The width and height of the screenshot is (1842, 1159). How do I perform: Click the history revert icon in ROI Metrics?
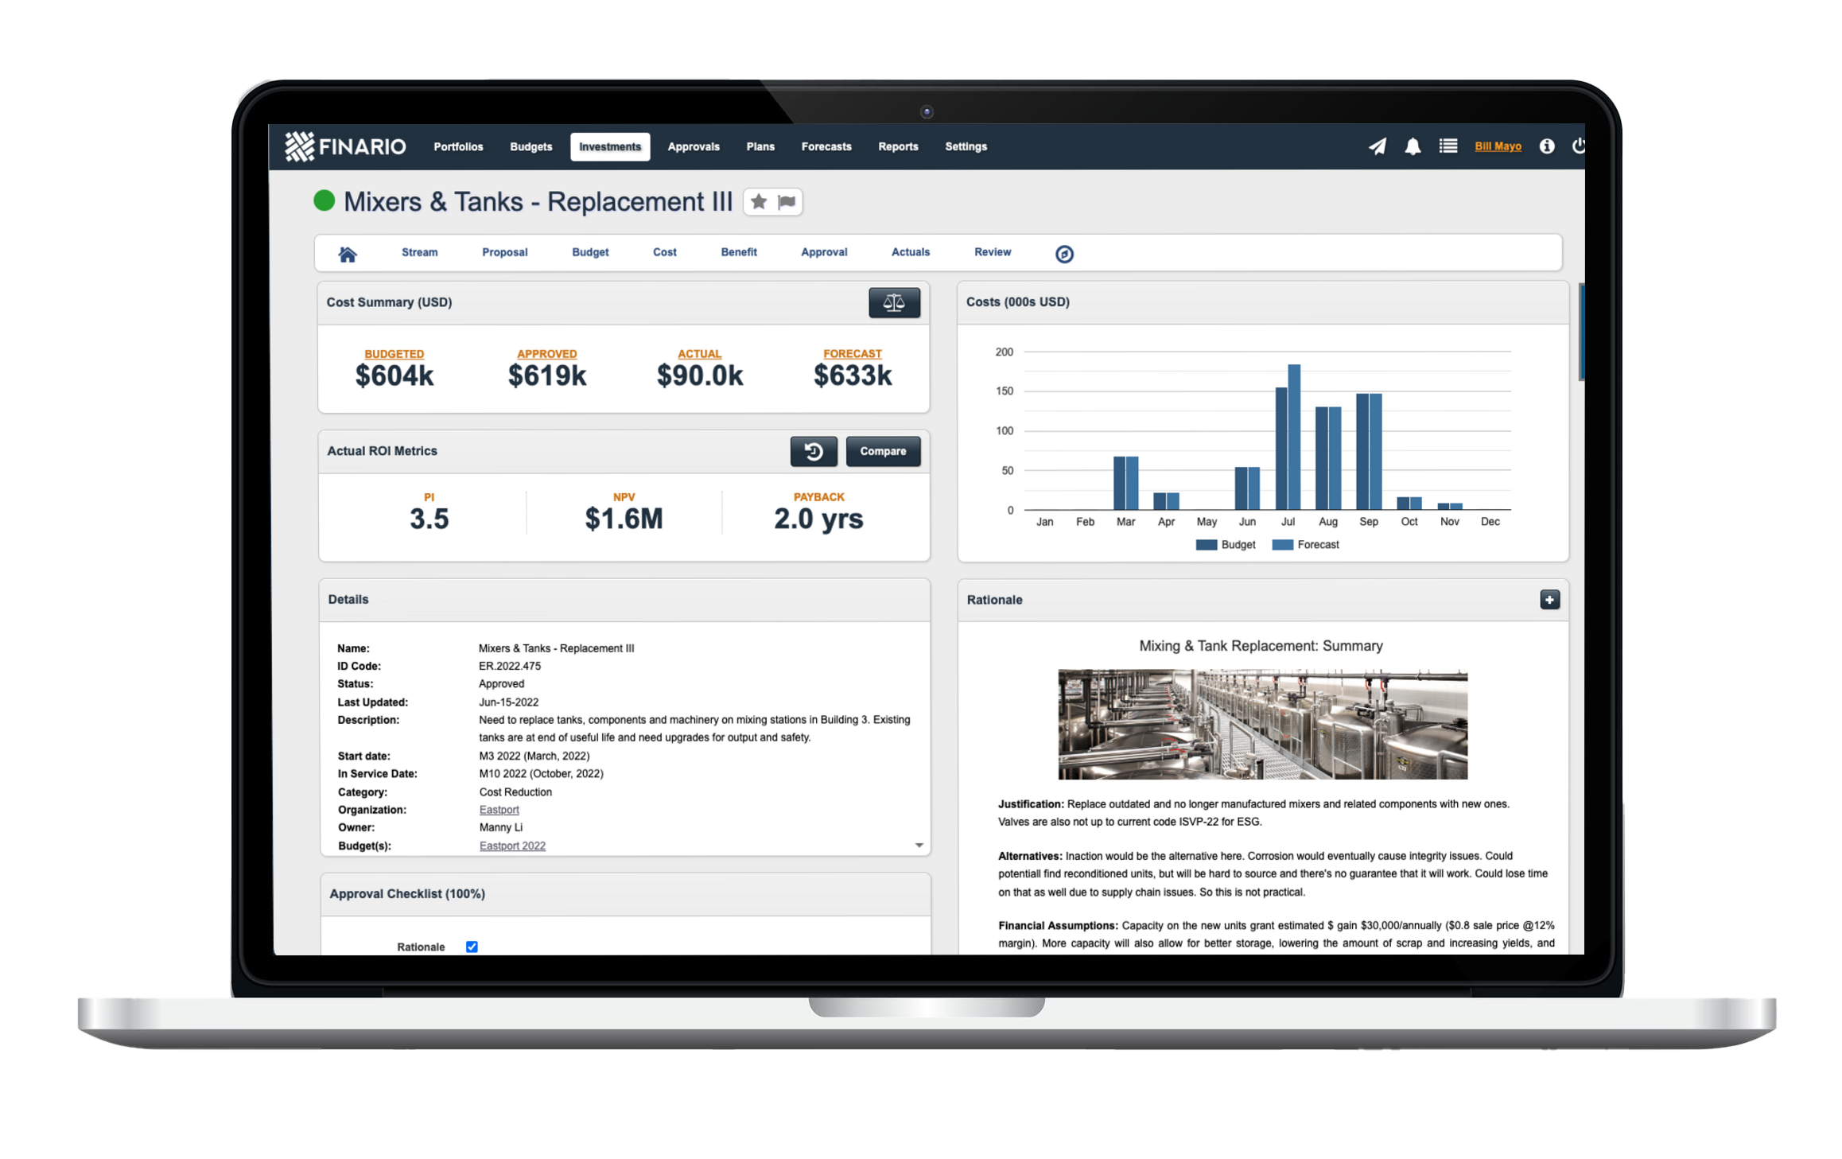pos(813,451)
